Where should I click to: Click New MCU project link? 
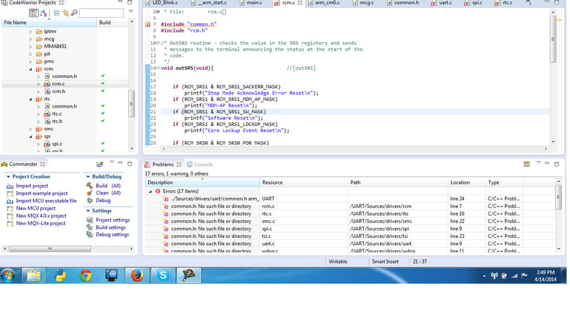tap(35, 208)
